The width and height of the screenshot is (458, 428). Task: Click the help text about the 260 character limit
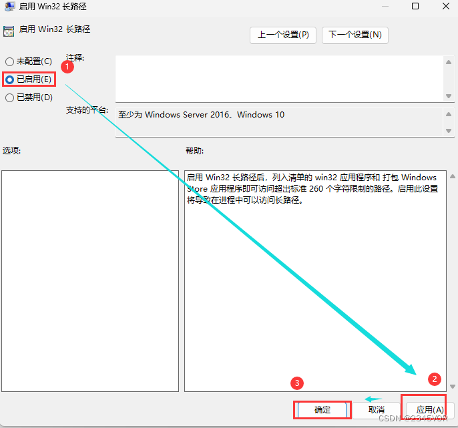tap(312, 189)
